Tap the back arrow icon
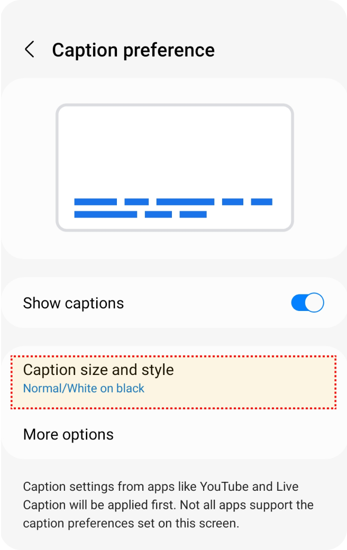 (x=30, y=50)
